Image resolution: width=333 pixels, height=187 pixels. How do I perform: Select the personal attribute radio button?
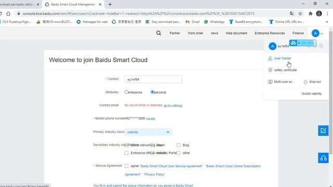click(152, 92)
